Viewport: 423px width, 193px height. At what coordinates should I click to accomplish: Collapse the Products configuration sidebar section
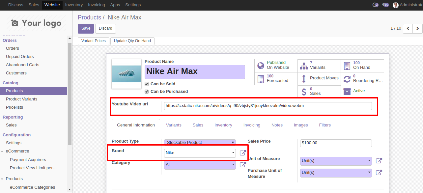(x=2, y=179)
